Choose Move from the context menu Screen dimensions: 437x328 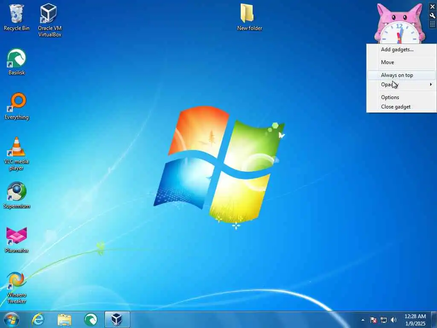pyautogui.click(x=401, y=62)
